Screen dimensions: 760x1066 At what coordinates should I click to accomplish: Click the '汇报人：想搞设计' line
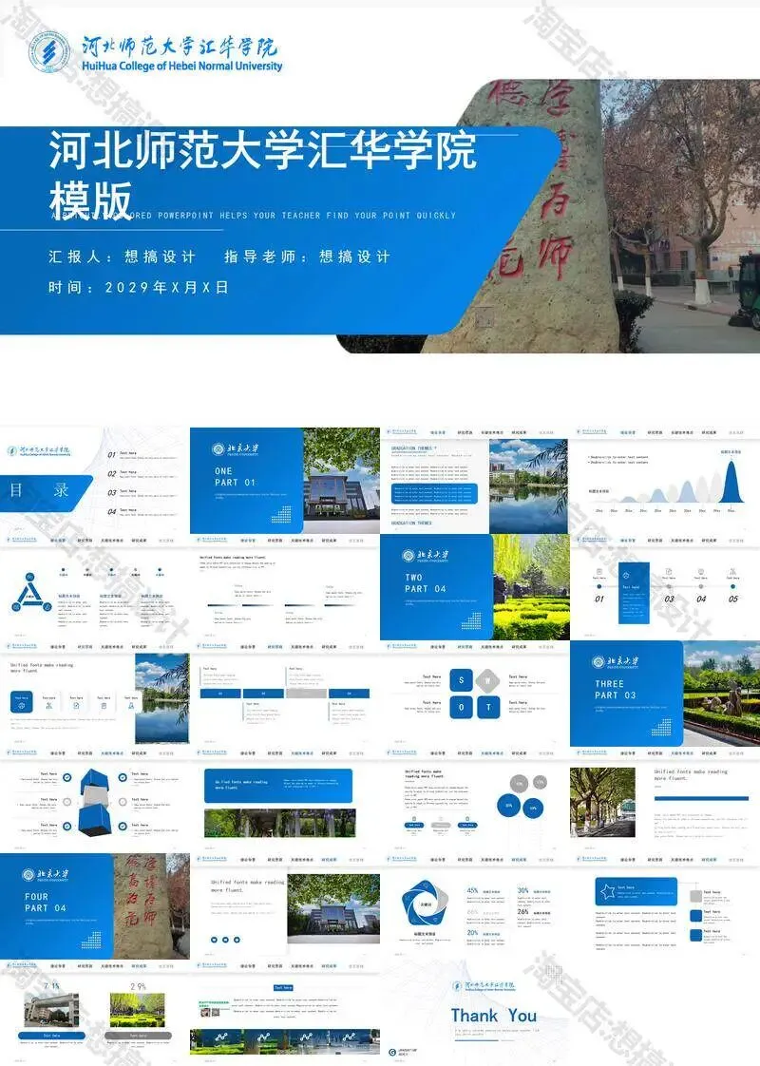122,257
